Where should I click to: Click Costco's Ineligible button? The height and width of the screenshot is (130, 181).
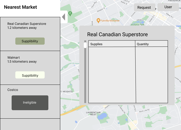pyautogui.click(x=30, y=103)
